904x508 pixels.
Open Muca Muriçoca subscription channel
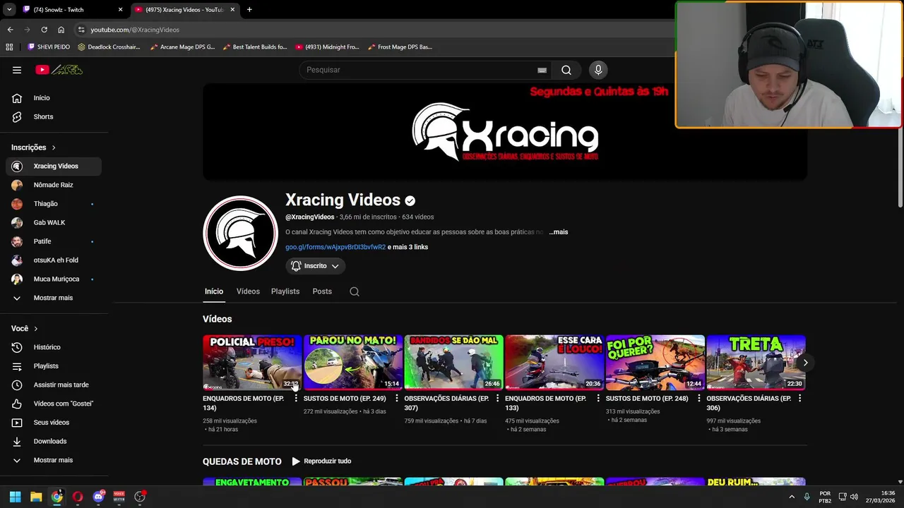[54, 279]
